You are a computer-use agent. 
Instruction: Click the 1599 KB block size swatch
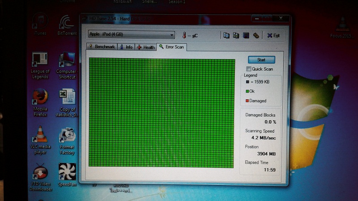click(247, 82)
